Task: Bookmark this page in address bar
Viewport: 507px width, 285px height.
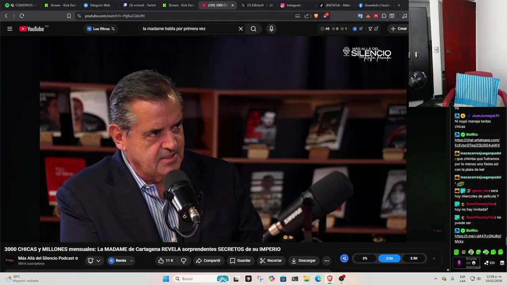Action: 69,16
